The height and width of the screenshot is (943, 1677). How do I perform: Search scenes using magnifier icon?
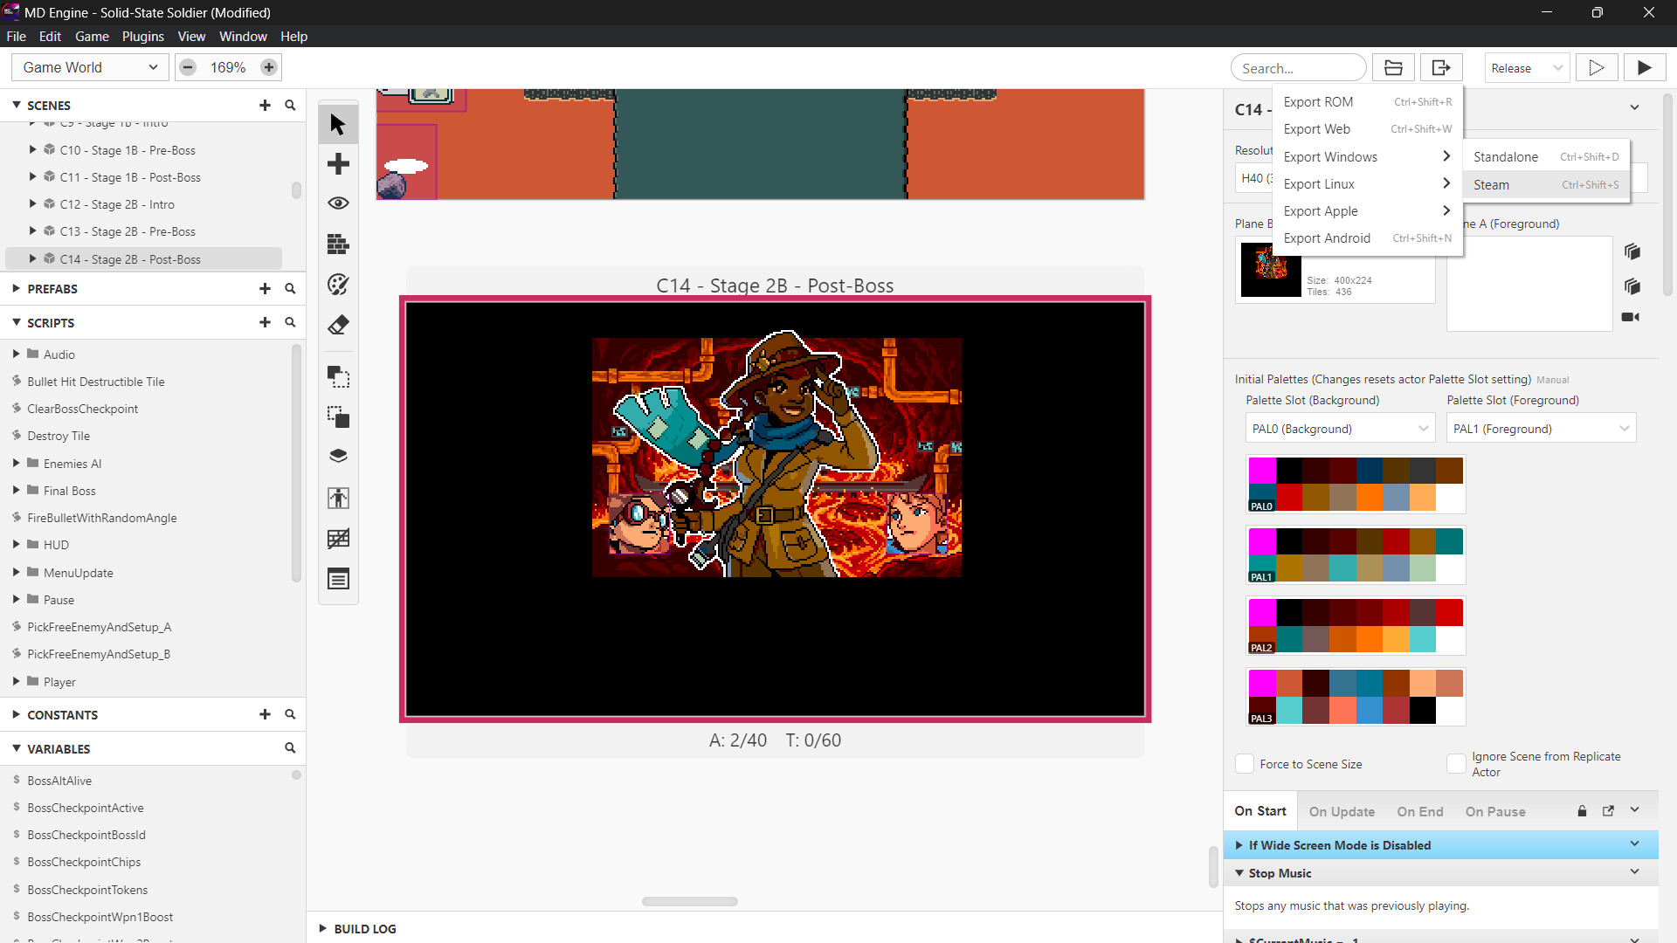(290, 105)
